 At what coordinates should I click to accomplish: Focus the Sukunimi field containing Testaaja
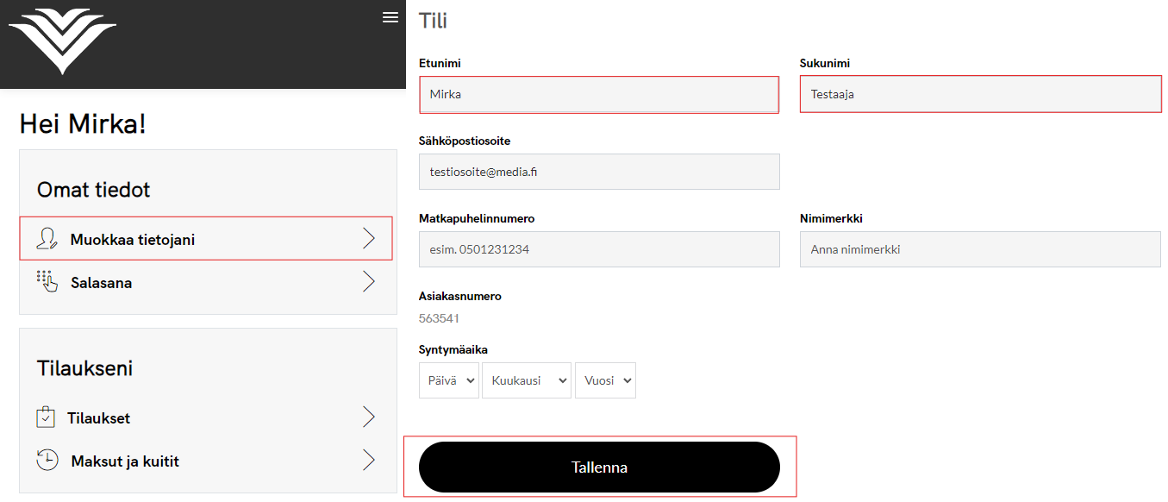click(x=980, y=95)
